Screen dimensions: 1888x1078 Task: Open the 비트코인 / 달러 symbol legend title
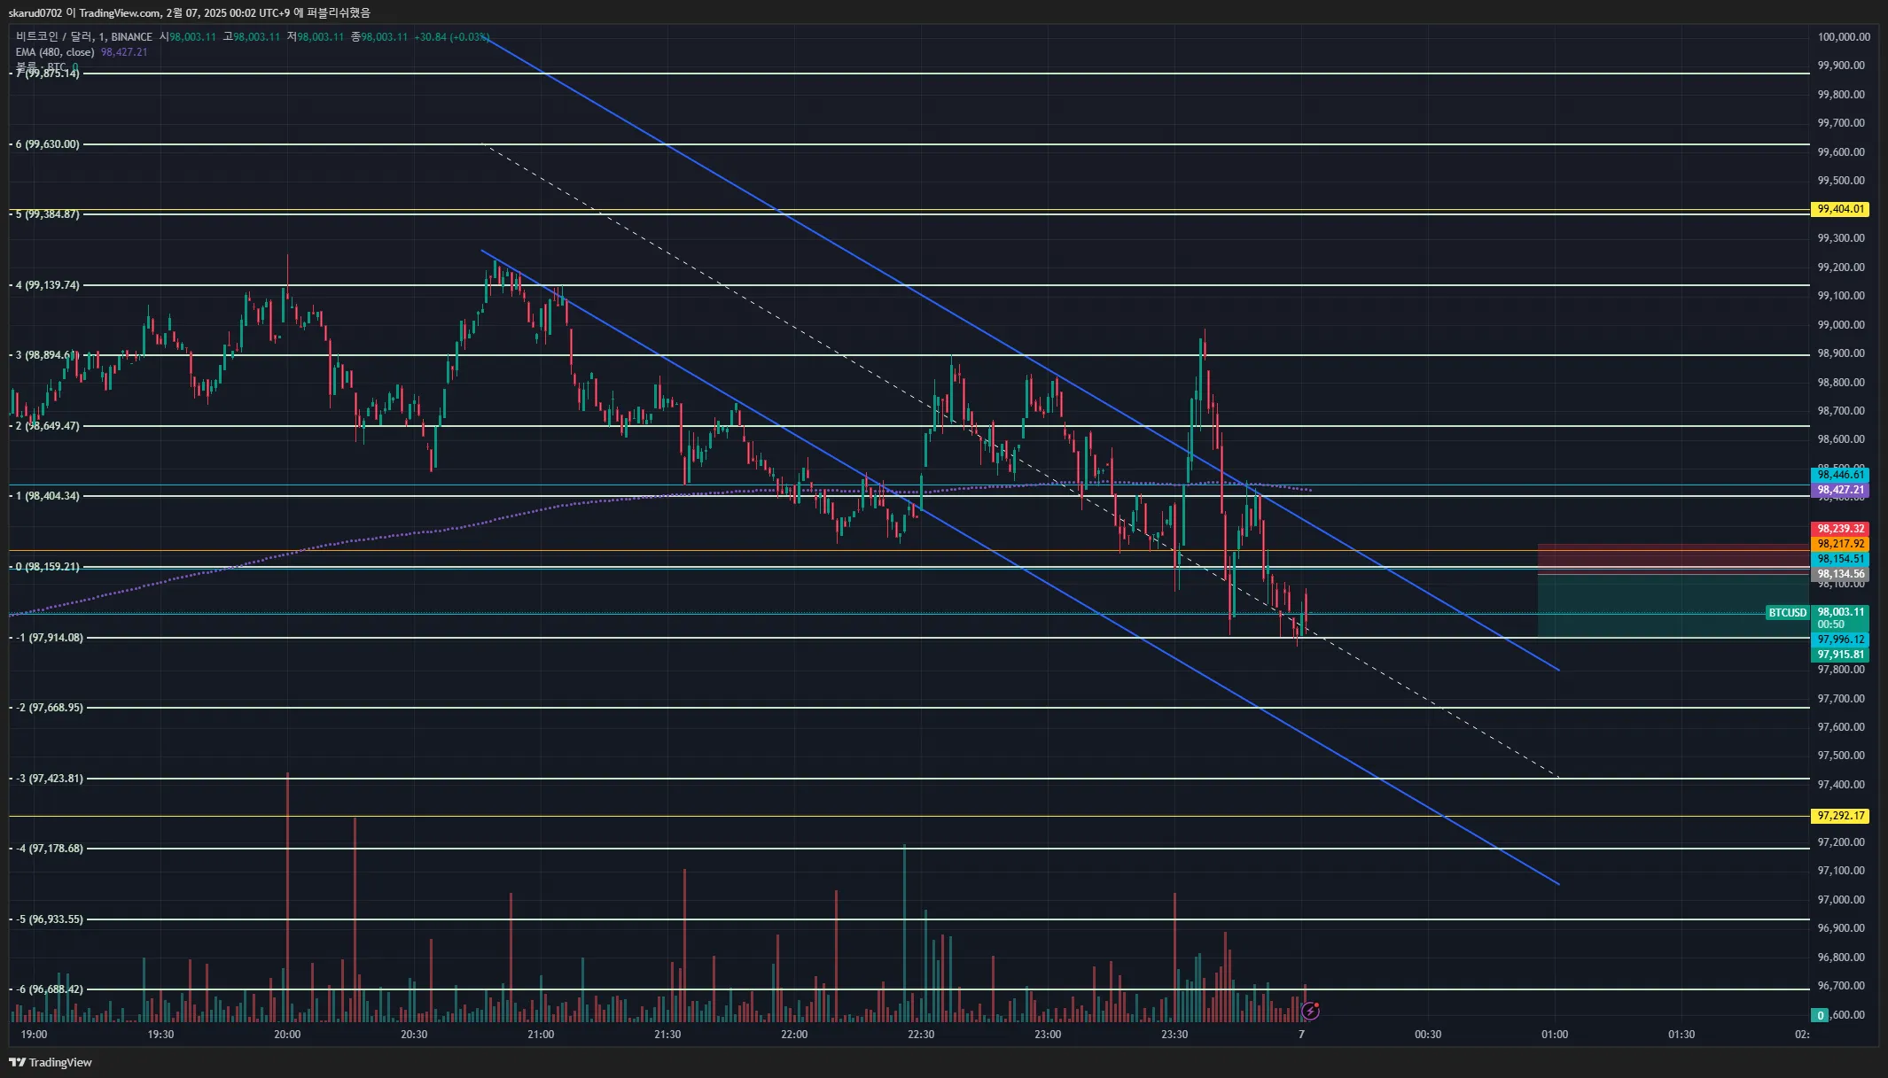(x=84, y=36)
